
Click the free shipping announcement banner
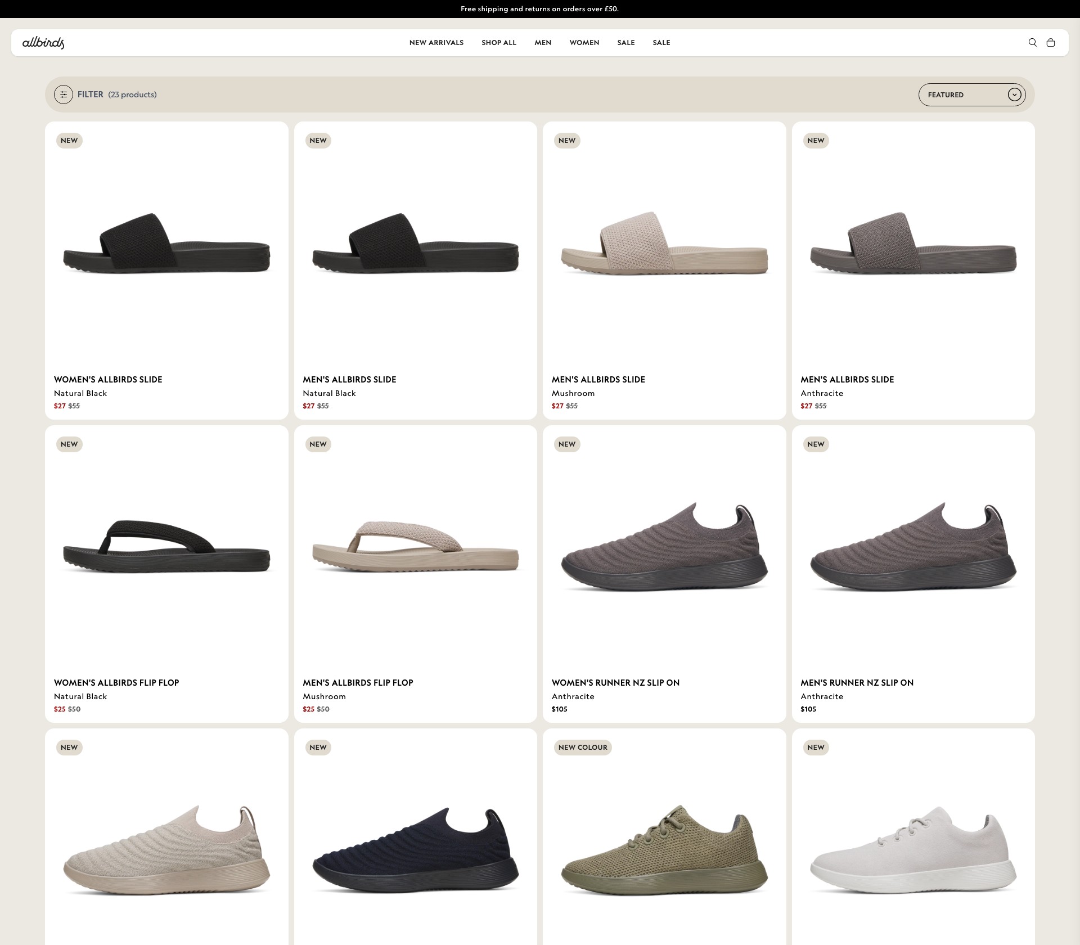tap(540, 9)
